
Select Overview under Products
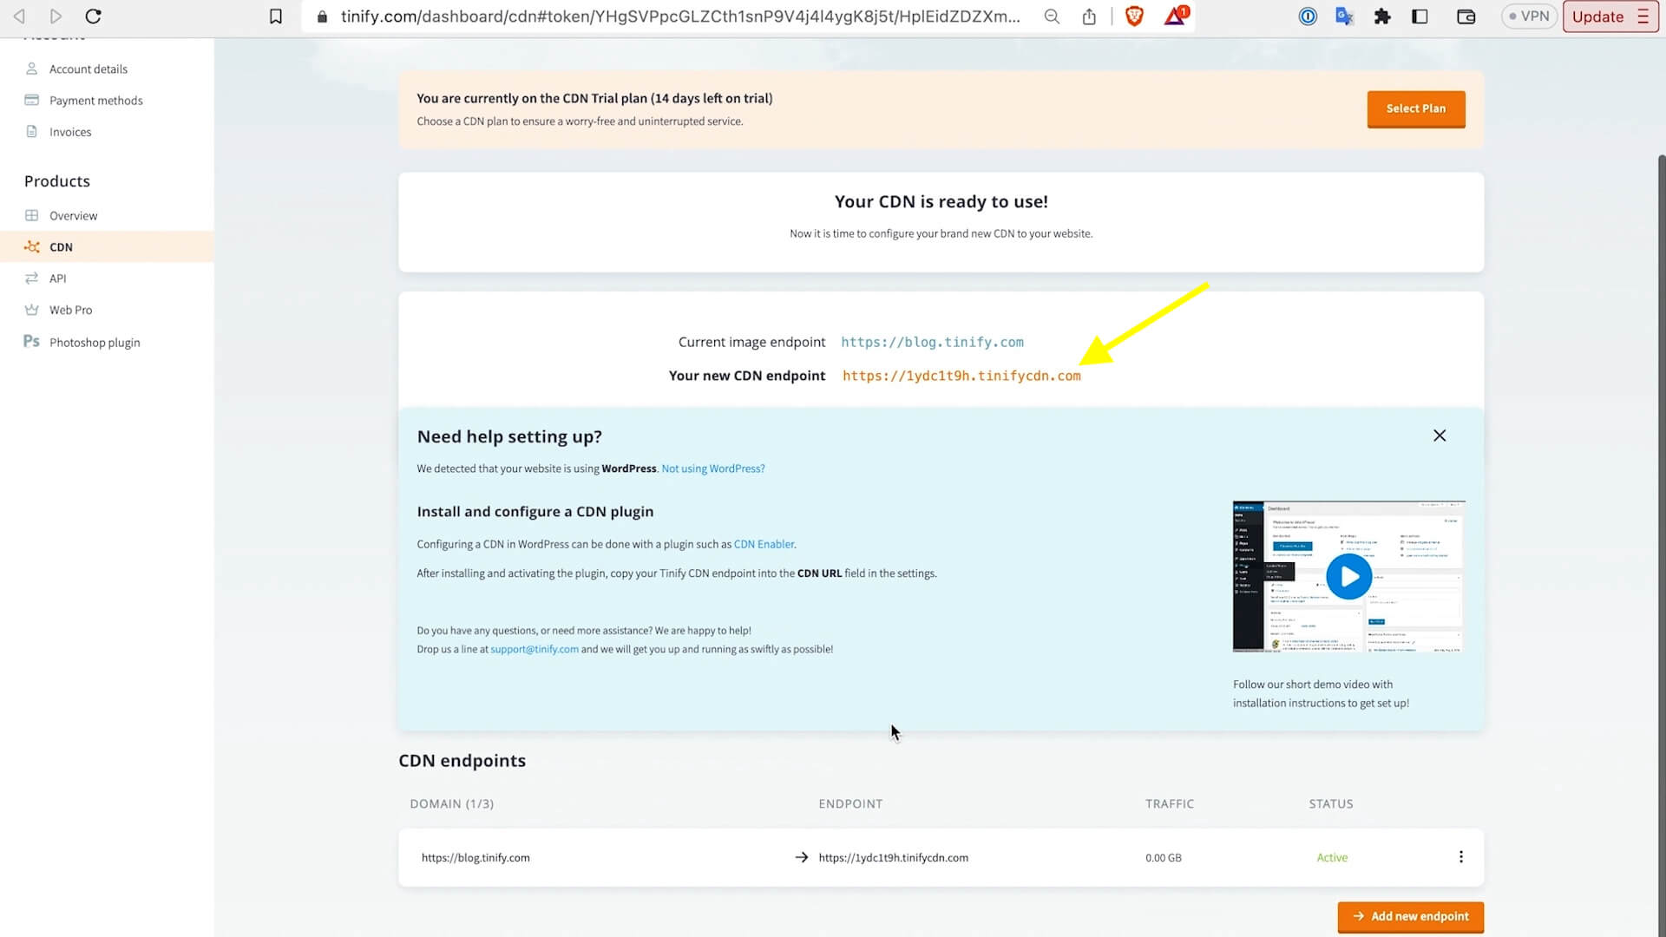coord(73,215)
